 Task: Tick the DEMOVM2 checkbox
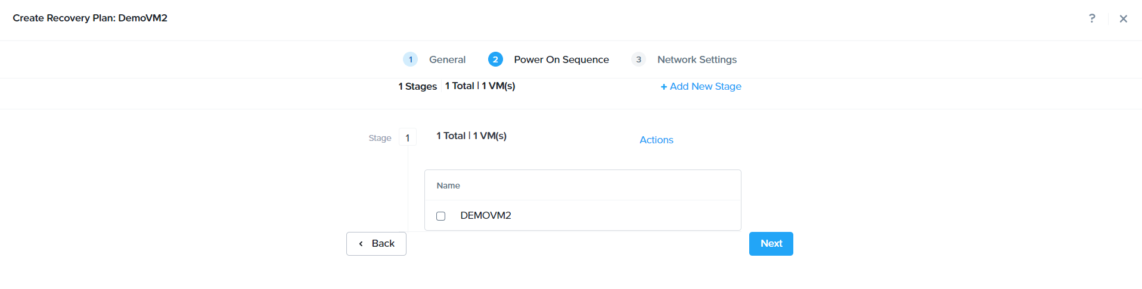440,216
